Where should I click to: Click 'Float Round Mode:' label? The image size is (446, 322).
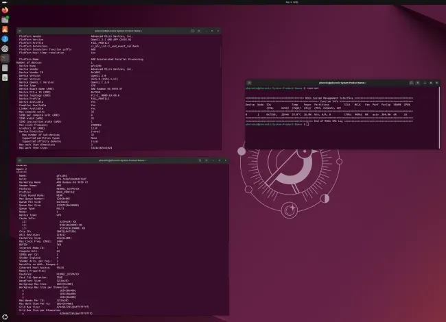pyautogui.click(x=30, y=195)
